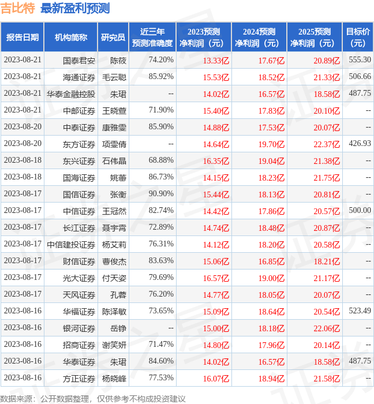Click target price 500.00
This screenshot has width=374, height=404.
click(x=360, y=210)
